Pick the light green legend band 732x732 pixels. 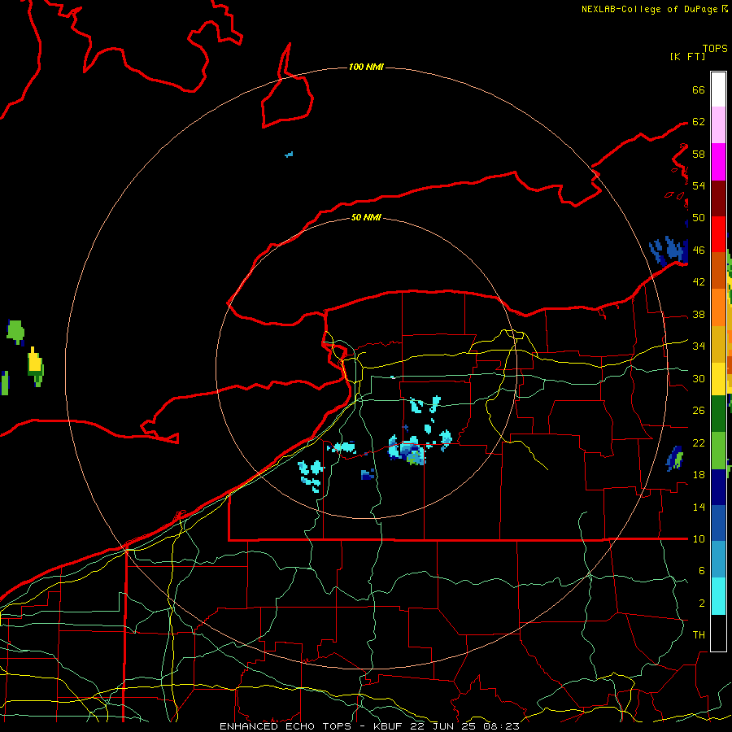pyautogui.click(x=718, y=451)
